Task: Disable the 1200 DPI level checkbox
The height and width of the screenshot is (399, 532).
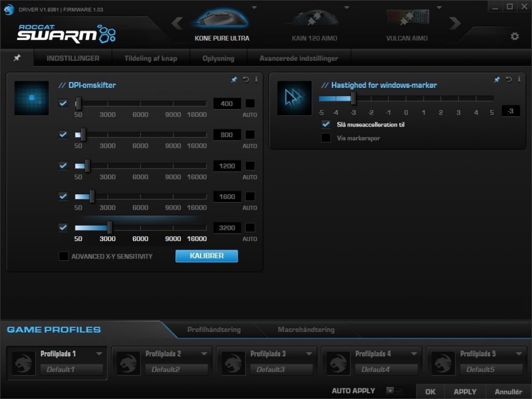Action: coord(63,165)
